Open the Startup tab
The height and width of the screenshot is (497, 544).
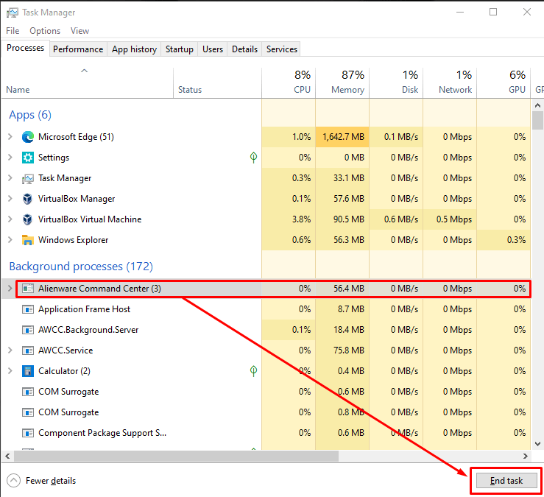click(180, 49)
